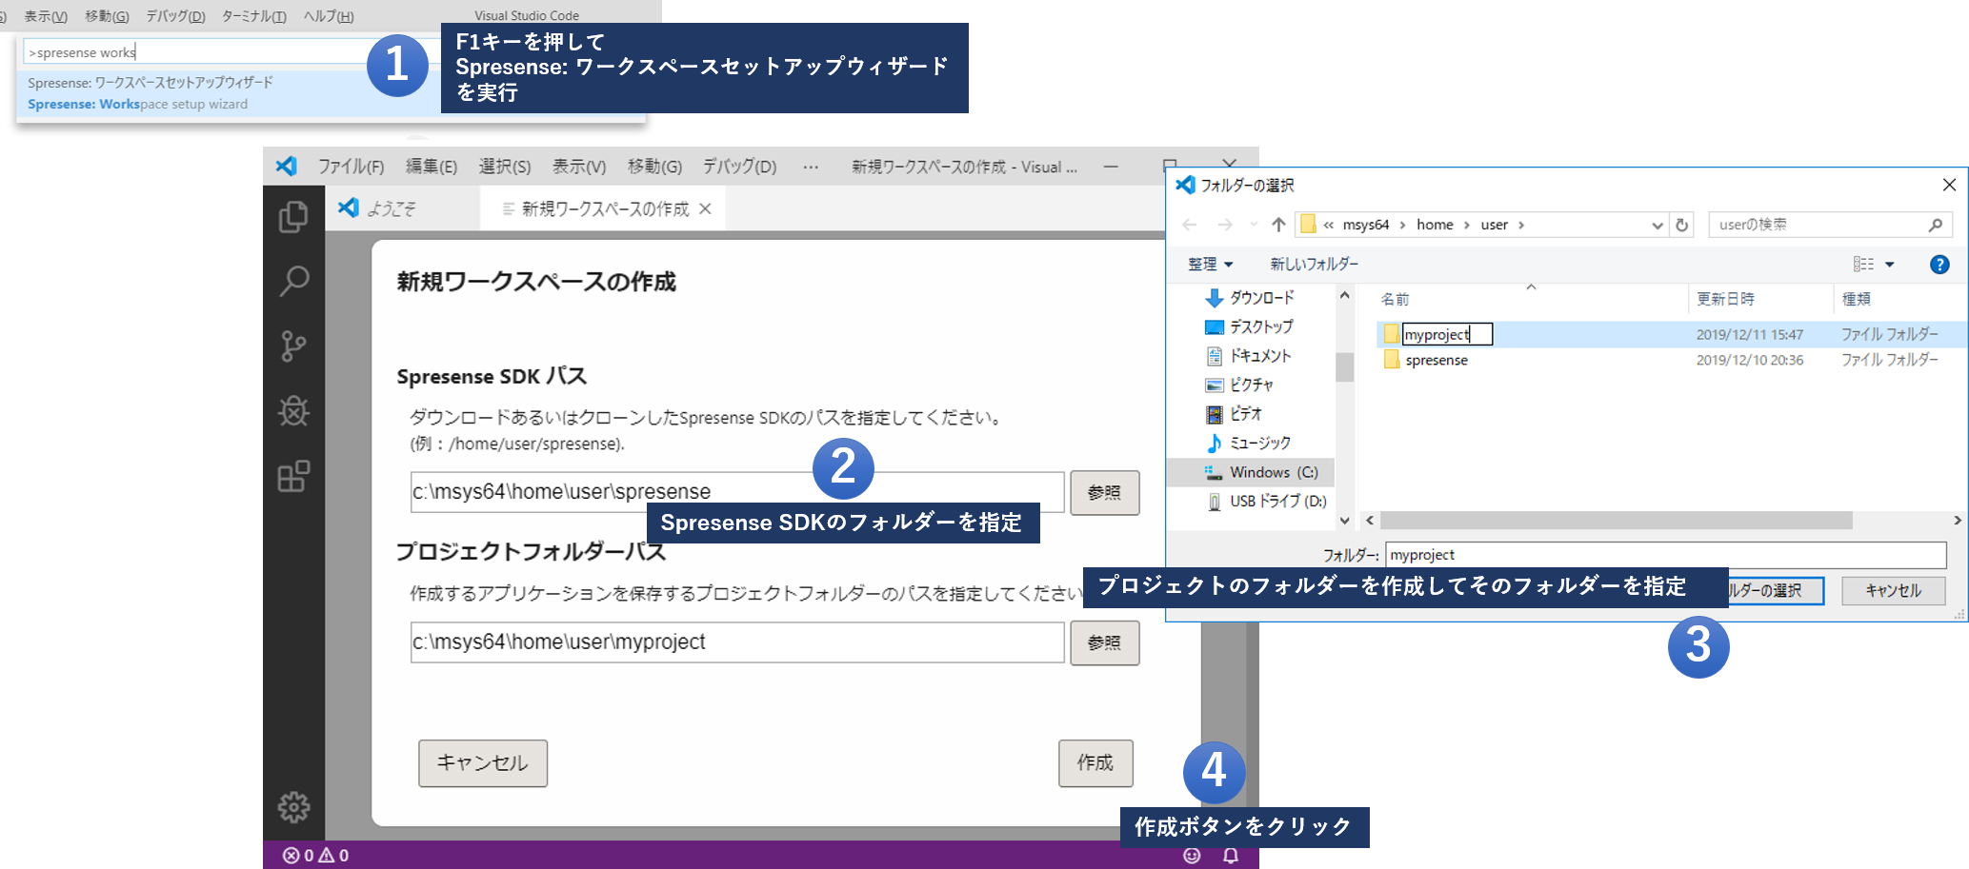Select ミュージック in navigation pane

1249,443
